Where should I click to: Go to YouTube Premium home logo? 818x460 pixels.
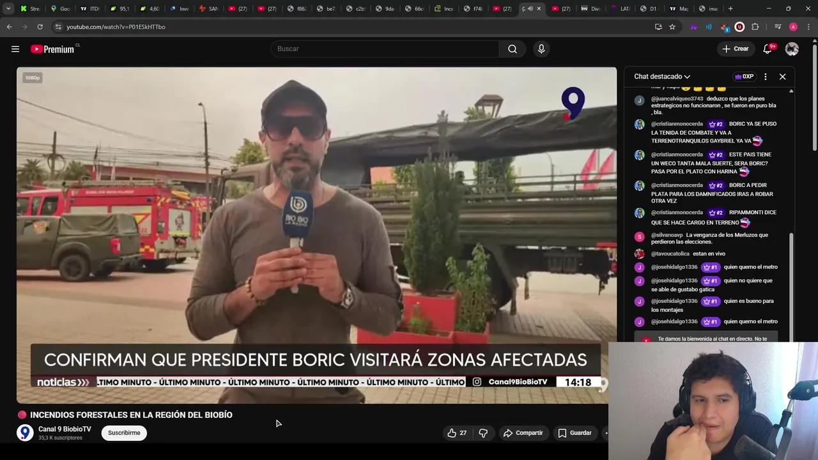52,49
